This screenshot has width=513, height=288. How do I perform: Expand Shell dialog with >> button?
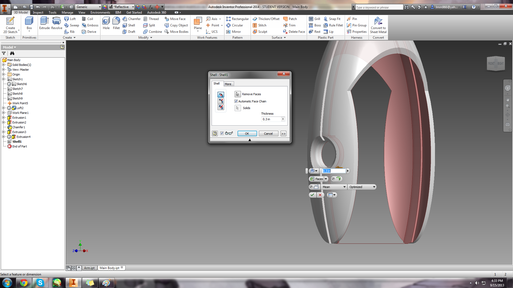pos(283,134)
